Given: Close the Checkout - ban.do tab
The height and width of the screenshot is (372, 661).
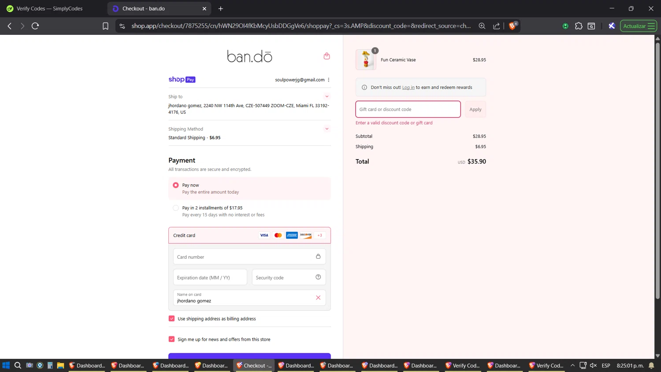Looking at the screenshot, I should [204, 8].
